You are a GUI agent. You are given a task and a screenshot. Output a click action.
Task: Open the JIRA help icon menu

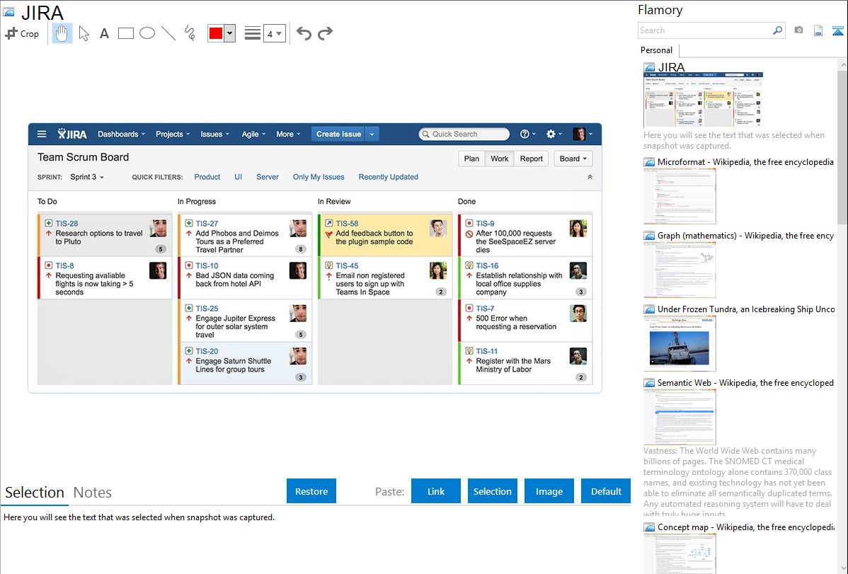(527, 134)
